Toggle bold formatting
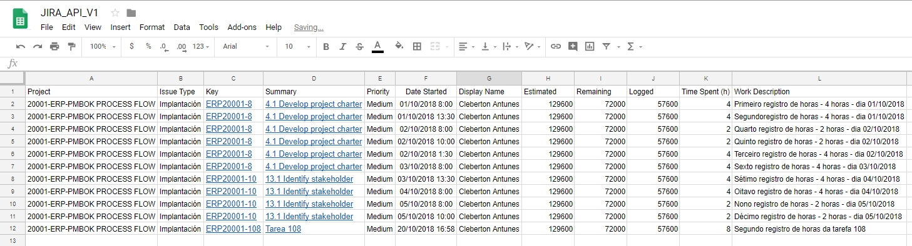 pyautogui.click(x=326, y=46)
